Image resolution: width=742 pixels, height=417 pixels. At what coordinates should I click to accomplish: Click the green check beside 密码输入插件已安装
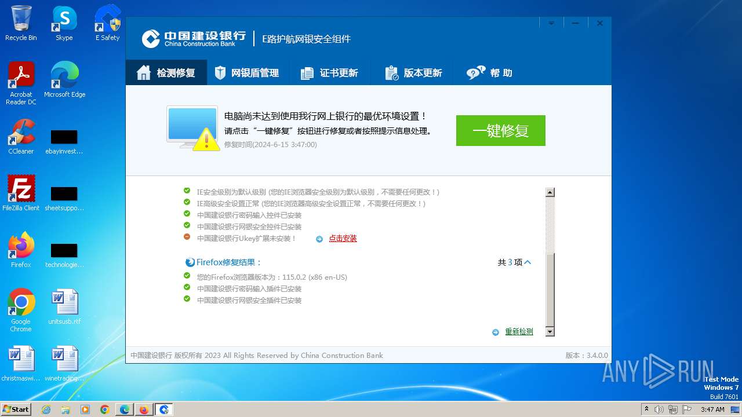pyautogui.click(x=187, y=287)
